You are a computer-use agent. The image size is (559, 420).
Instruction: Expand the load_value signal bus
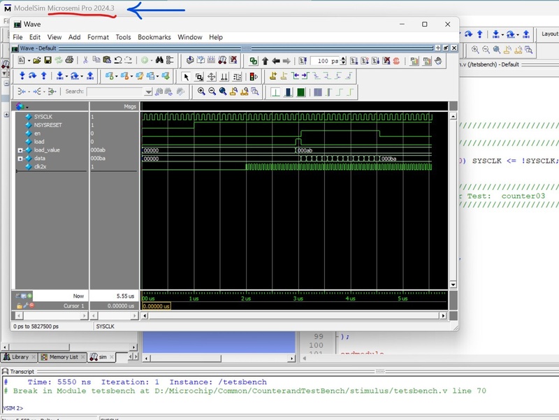click(x=20, y=150)
